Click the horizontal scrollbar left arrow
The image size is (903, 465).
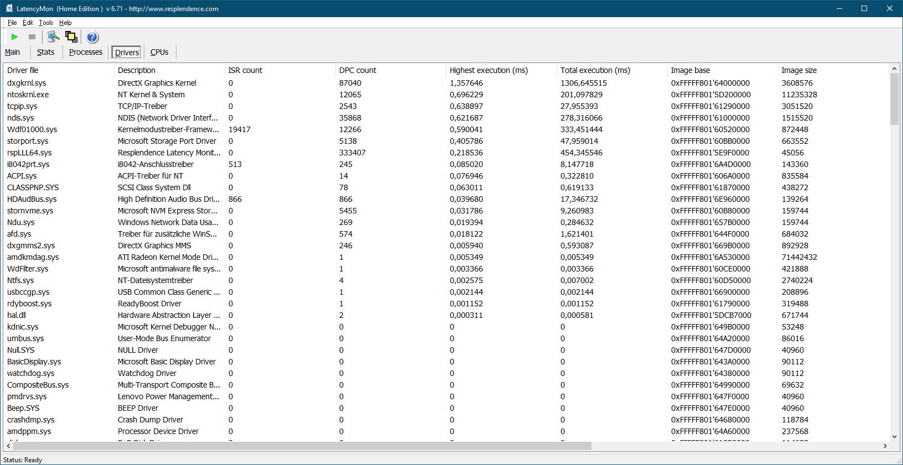pos(8,446)
